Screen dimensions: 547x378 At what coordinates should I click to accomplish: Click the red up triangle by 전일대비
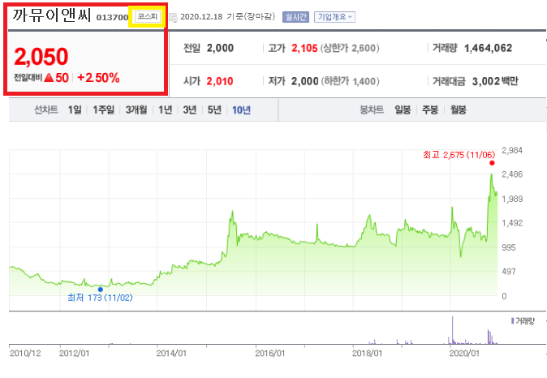(49, 77)
